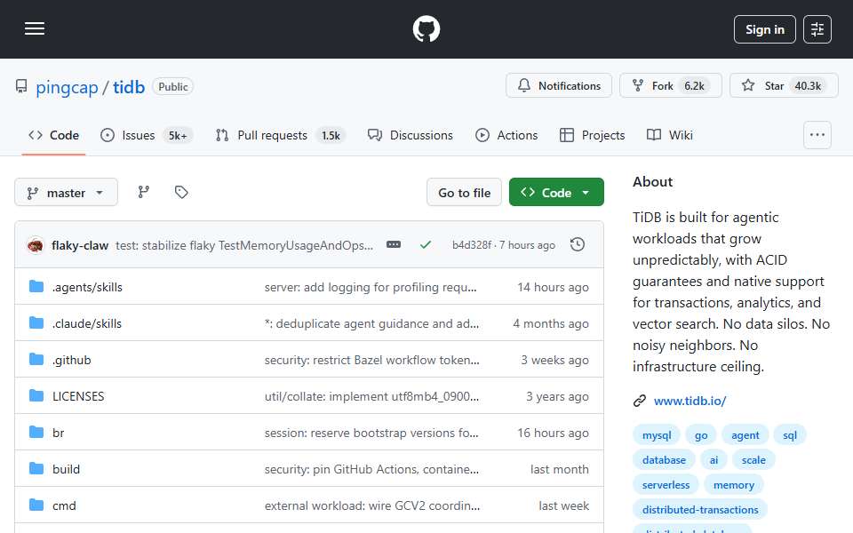853x533 pixels.
Task: Open the flaky-claw author link
Action: [x=80, y=245]
